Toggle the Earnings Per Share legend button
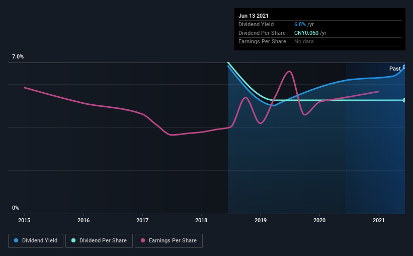This screenshot has width=413, height=256. pos(169,241)
